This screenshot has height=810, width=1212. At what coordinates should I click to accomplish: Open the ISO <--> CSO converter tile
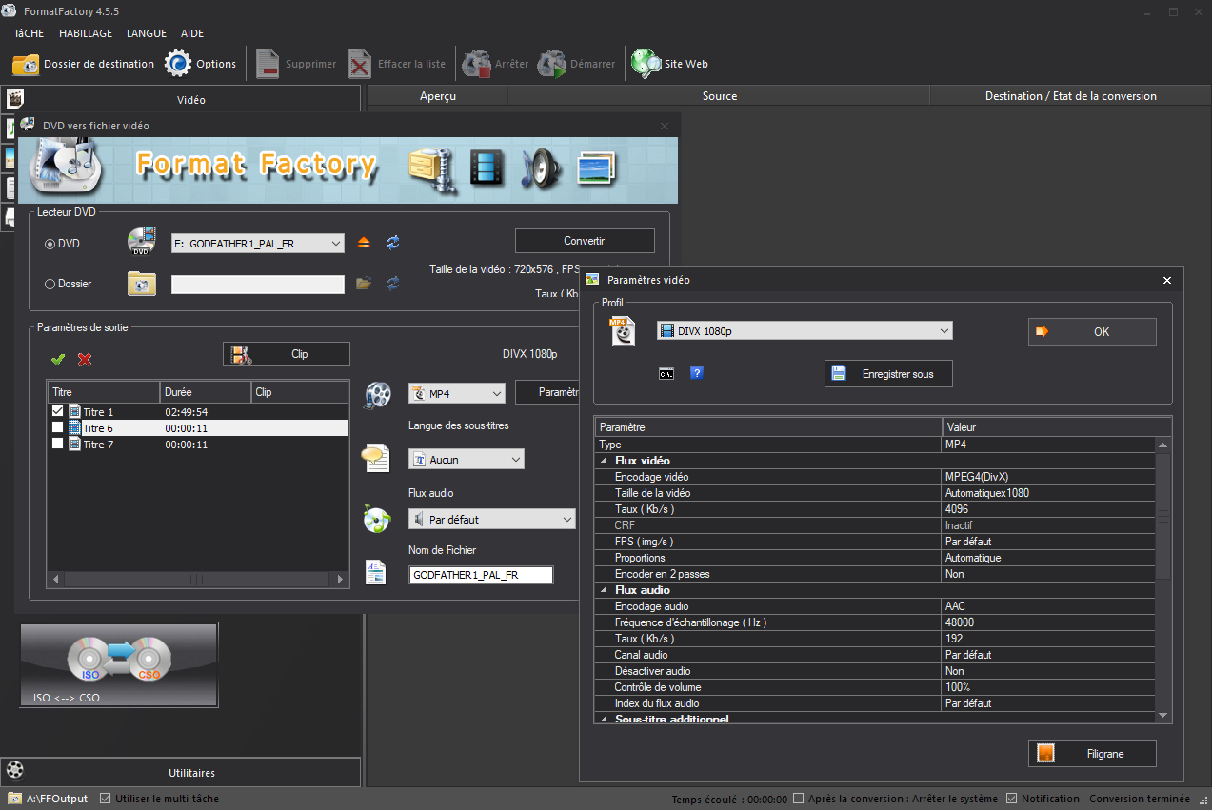[119, 665]
